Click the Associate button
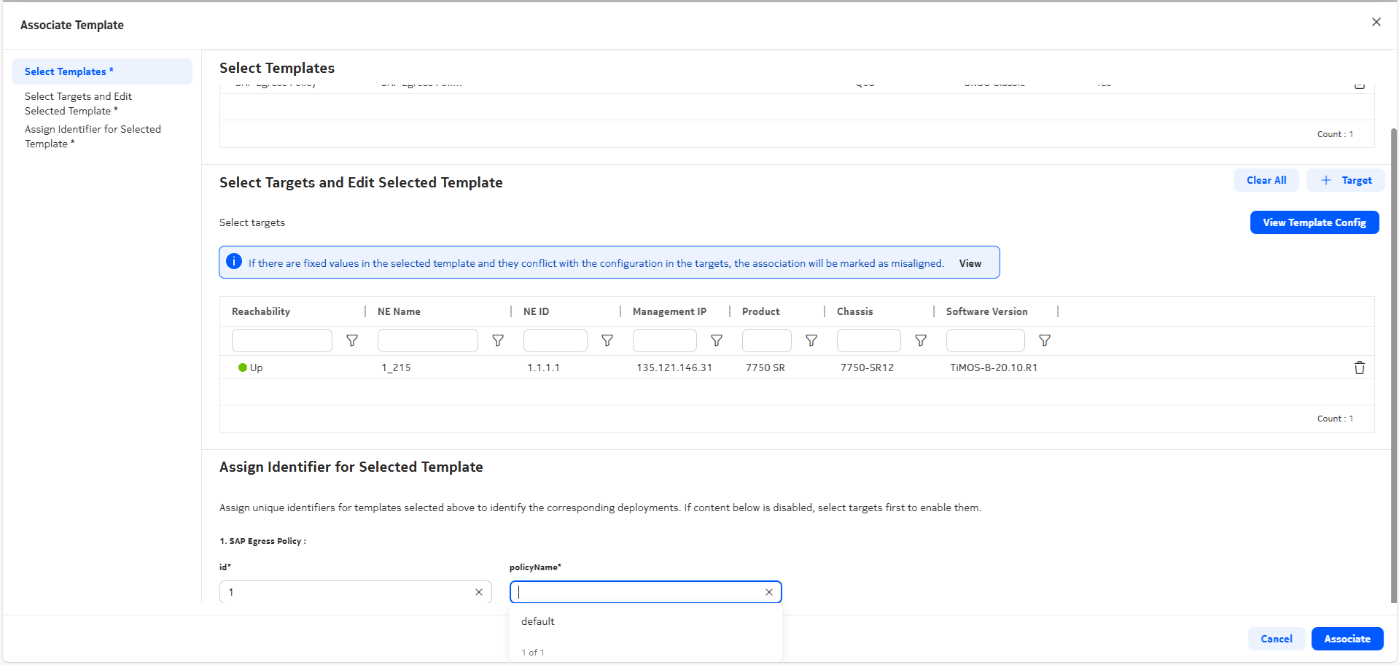 1347,639
